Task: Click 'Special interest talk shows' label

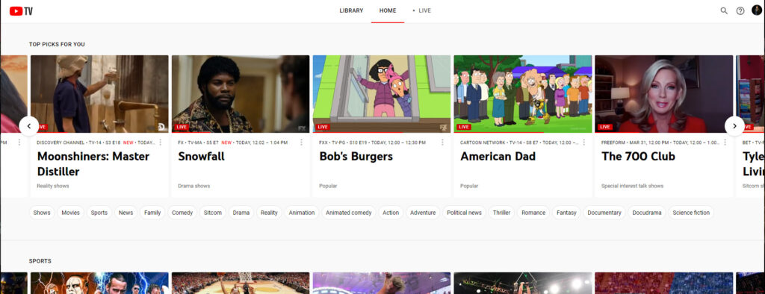Action: click(632, 186)
